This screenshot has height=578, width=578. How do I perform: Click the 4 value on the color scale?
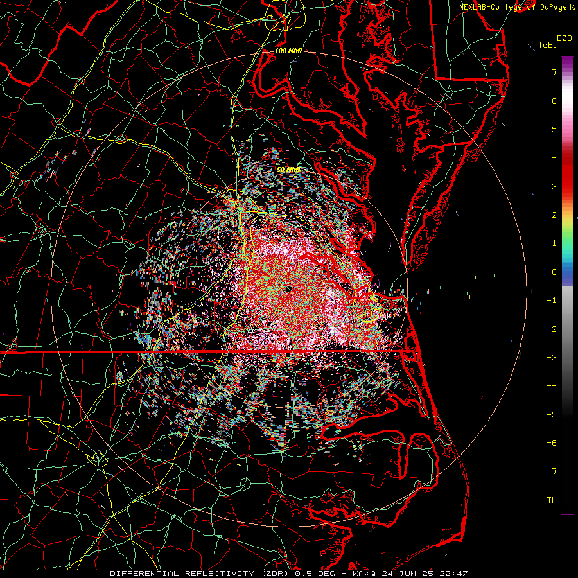[x=554, y=158]
